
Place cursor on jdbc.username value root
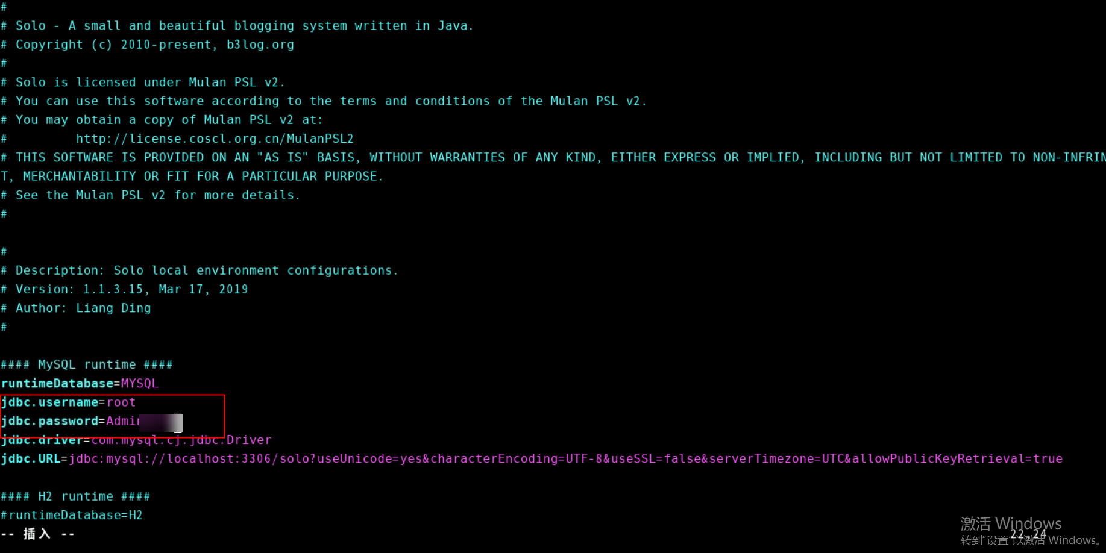tap(121, 402)
